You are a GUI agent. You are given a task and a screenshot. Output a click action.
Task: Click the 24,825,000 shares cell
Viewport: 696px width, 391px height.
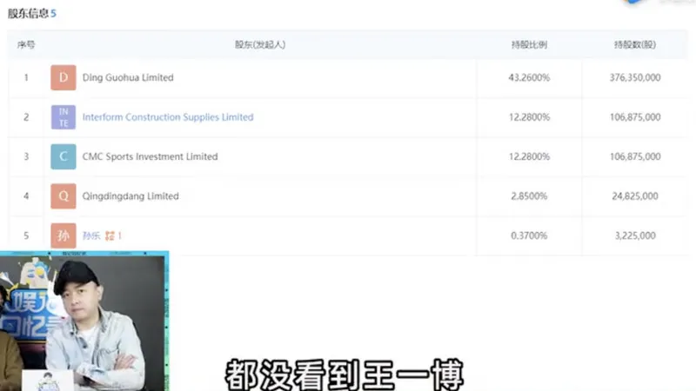pyautogui.click(x=635, y=196)
